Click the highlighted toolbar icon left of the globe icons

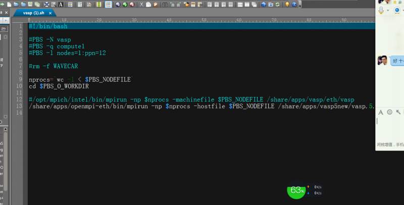(x=109, y=5)
